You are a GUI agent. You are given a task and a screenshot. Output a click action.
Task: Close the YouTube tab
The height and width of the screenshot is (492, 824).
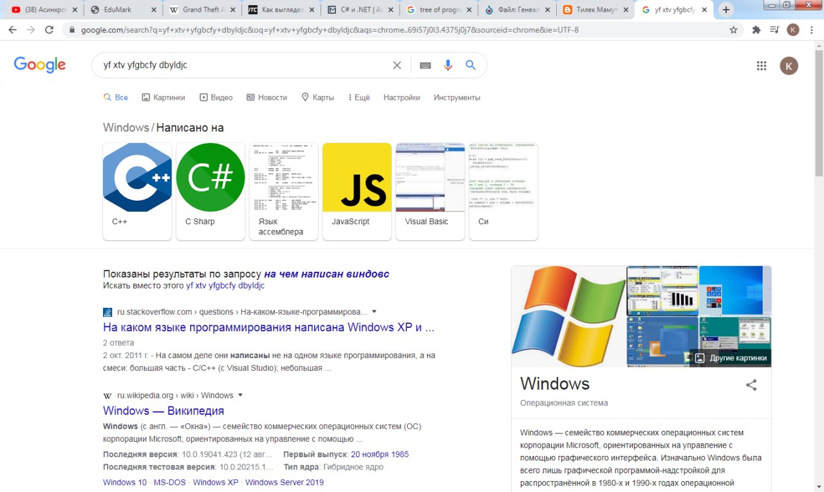click(73, 10)
